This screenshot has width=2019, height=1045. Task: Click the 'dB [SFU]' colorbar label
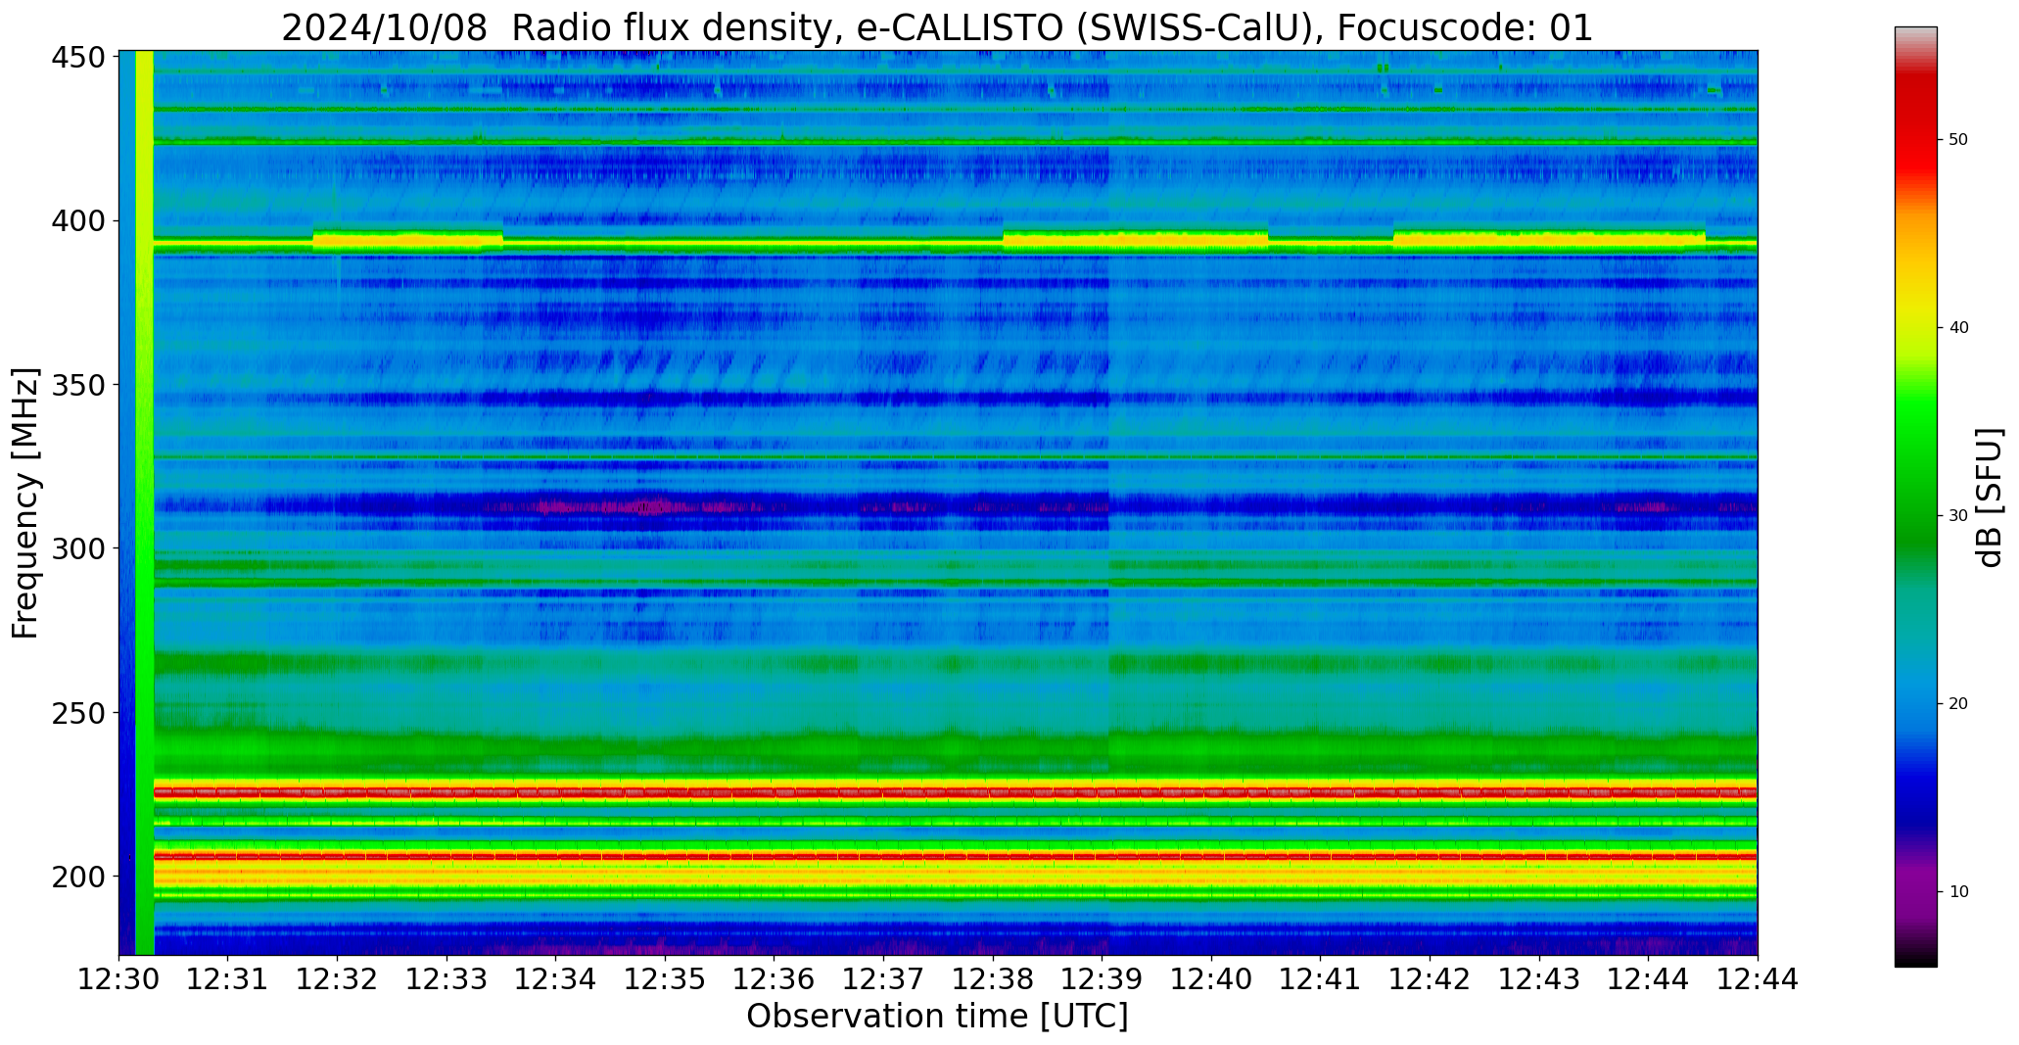(1990, 498)
